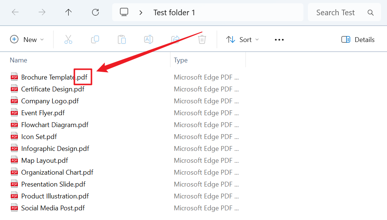Click the search magnifier icon
387x220 pixels.
(370, 13)
